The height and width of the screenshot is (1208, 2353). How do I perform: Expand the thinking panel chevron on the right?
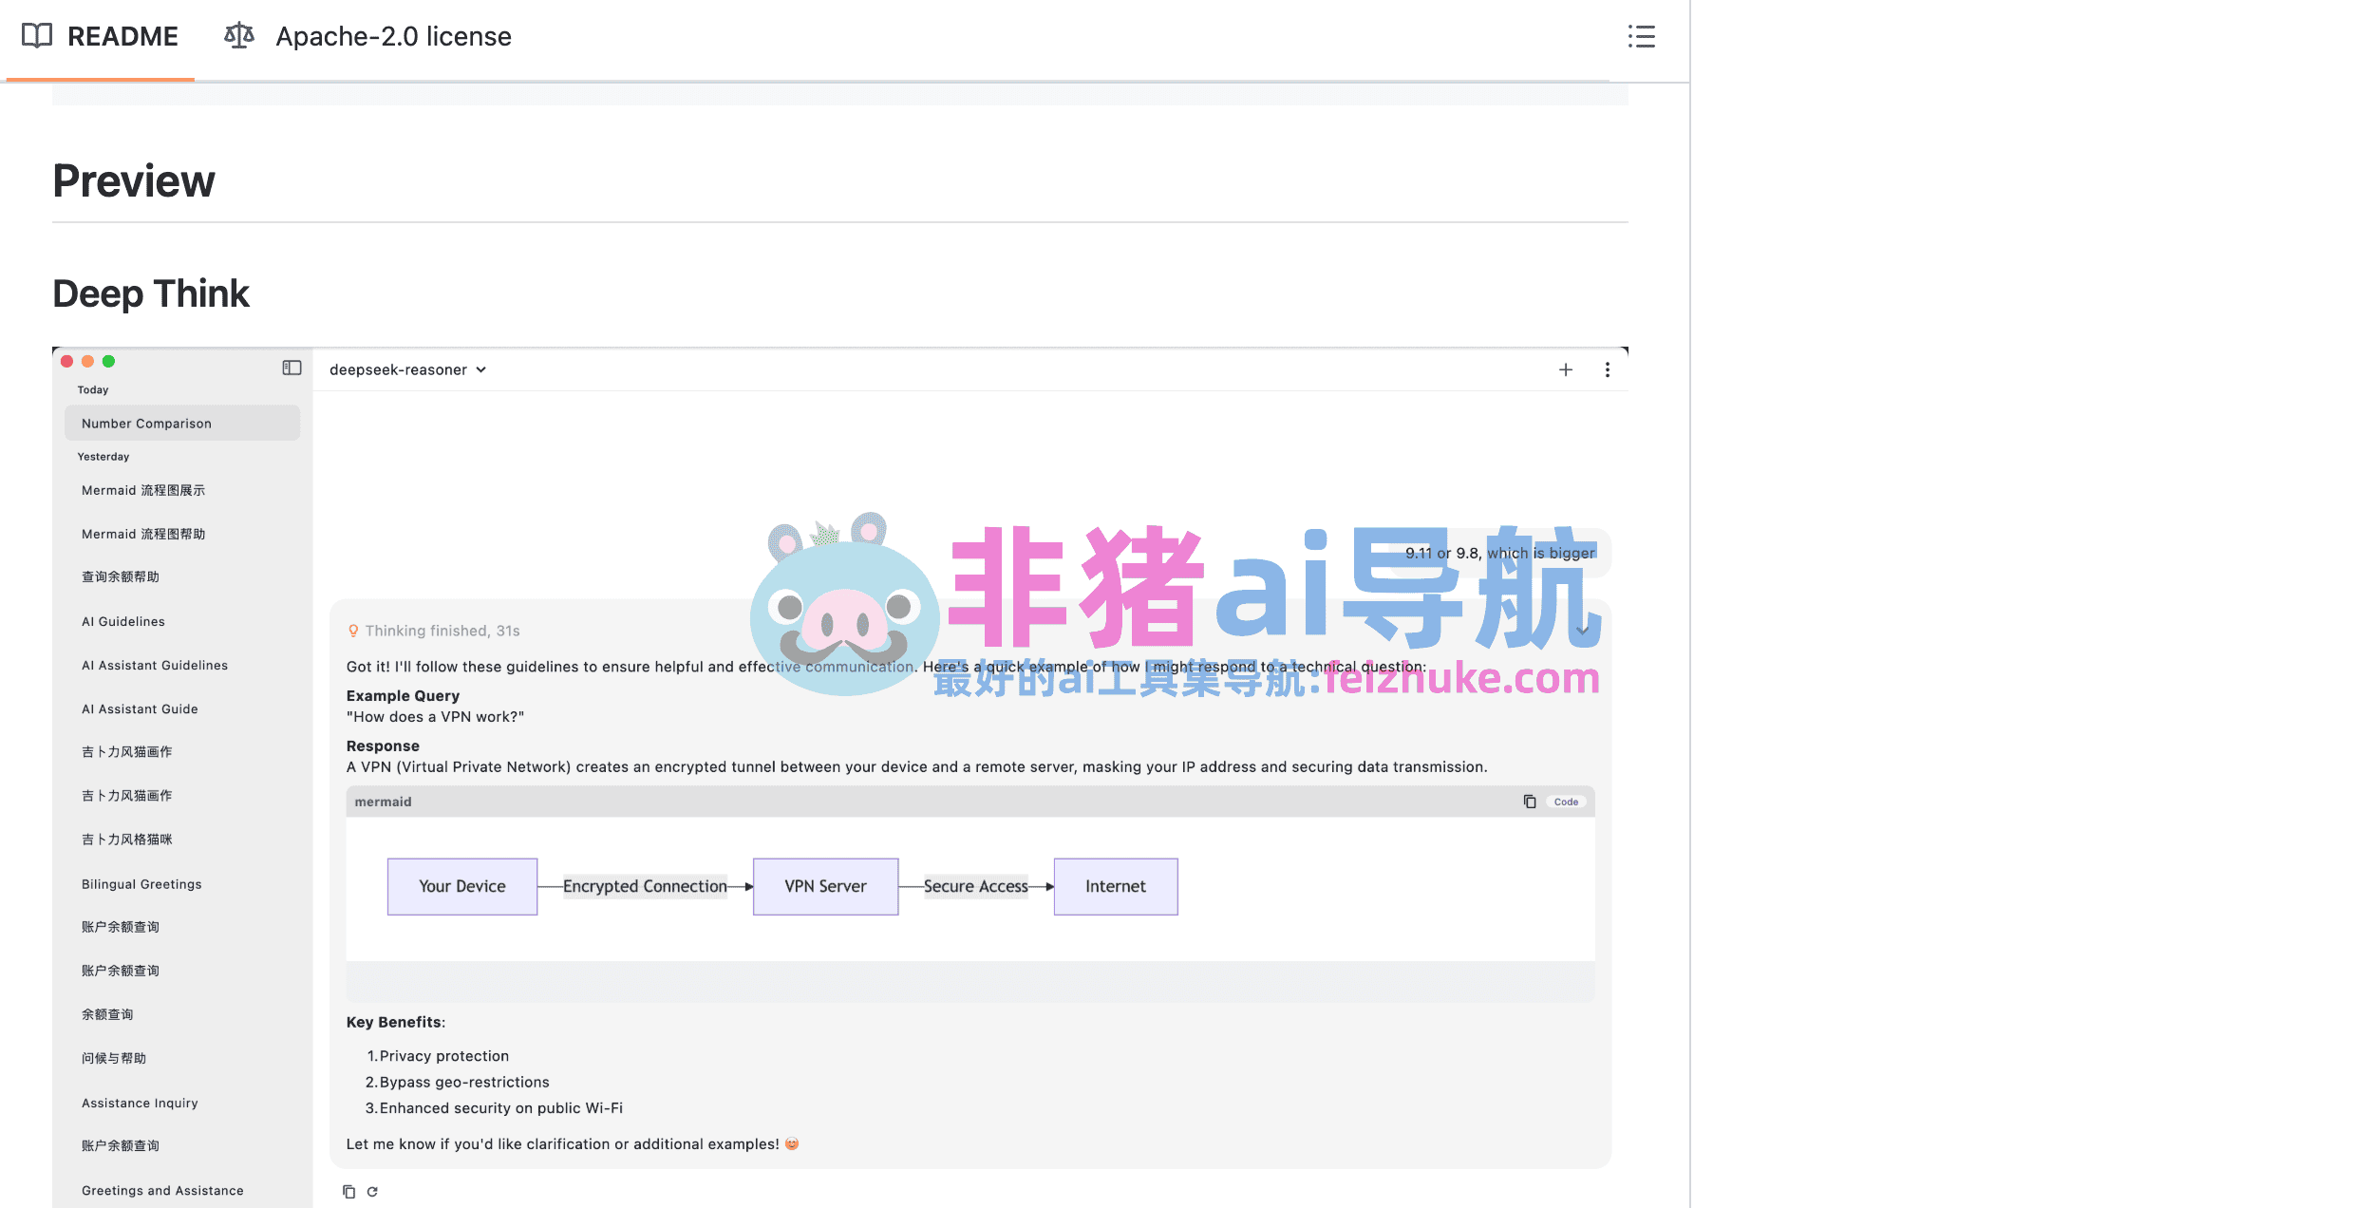1581,630
